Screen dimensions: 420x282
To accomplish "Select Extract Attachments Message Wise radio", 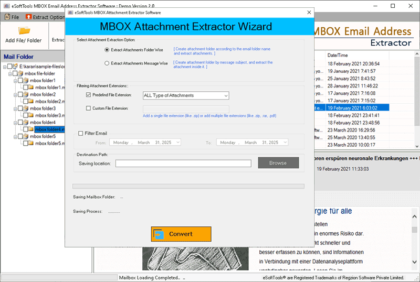I will pyautogui.click(x=107, y=63).
